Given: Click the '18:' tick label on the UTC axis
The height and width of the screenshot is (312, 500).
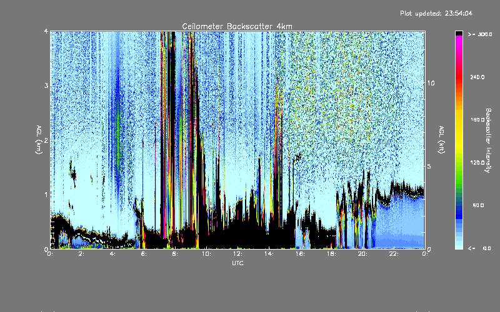Looking at the screenshot, I should pyautogui.click(x=331, y=254).
